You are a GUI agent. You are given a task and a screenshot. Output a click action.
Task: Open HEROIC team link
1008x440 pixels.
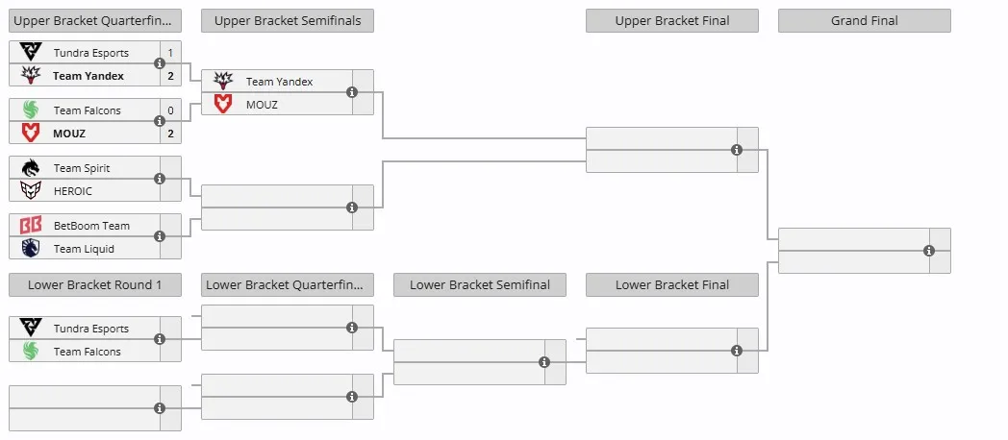pos(73,191)
